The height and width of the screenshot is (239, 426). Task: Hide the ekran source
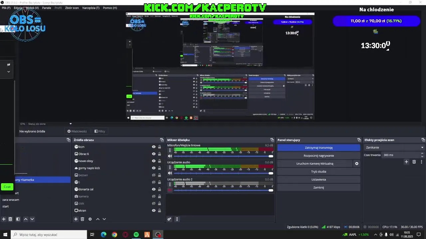(x=154, y=210)
